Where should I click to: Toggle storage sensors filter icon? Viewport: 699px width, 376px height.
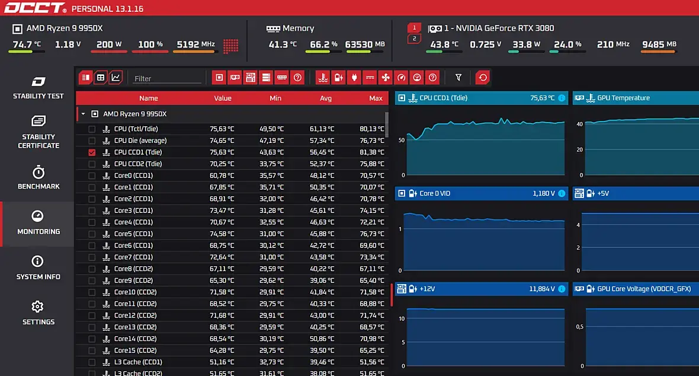click(266, 78)
